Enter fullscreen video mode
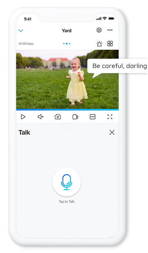The height and width of the screenshot is (253, 148). (x=110, y=117)
